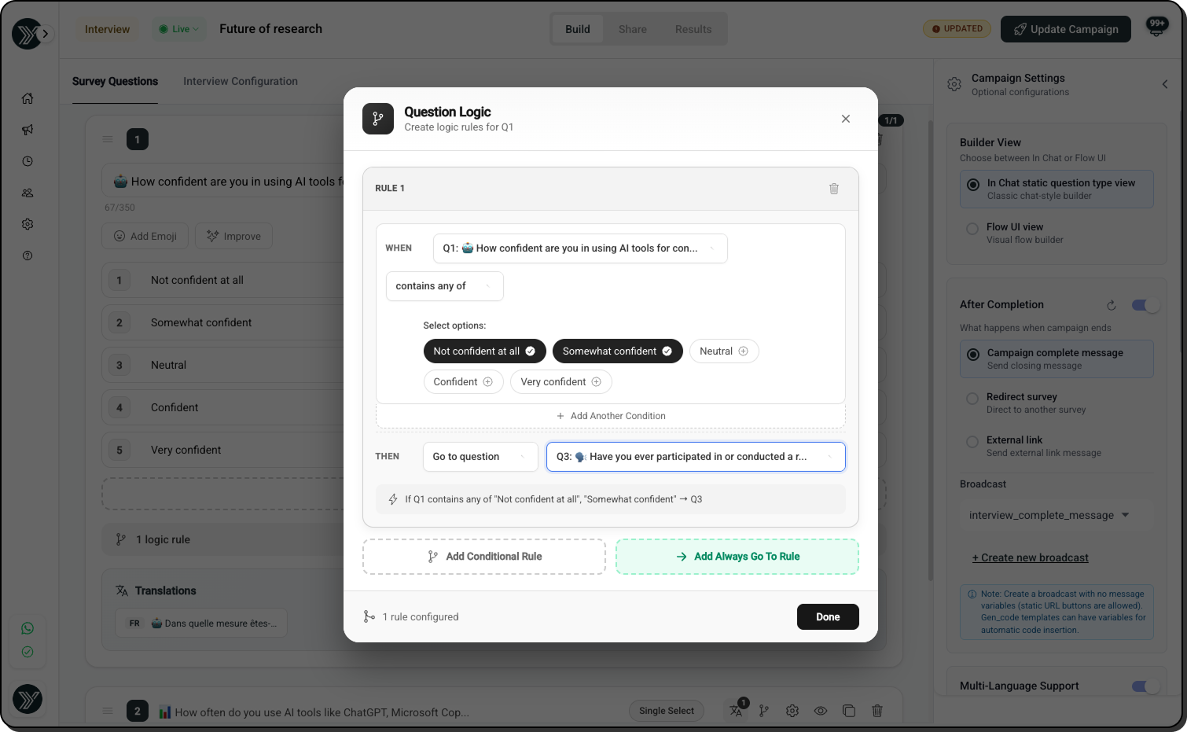Open campaigns via the megaphone sidebar icon
This screenshot has height=732, width=1187.
28,130
